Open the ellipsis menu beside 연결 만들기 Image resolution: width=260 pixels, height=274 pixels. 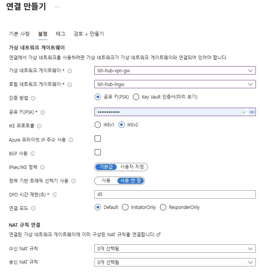57,7
